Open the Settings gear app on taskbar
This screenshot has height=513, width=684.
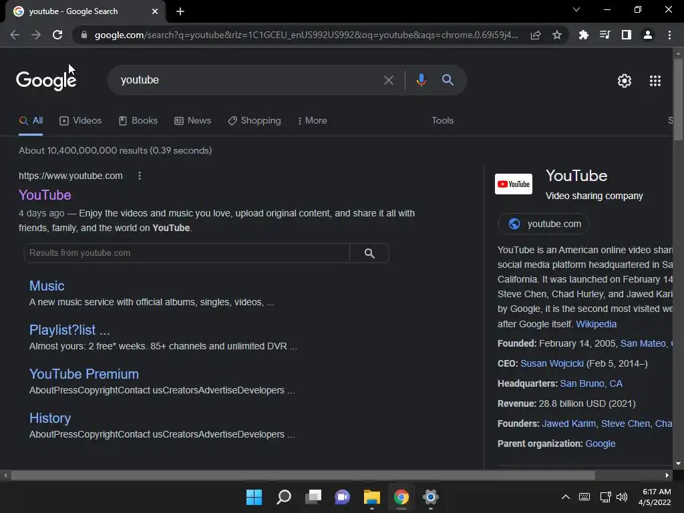pos(431,497)
